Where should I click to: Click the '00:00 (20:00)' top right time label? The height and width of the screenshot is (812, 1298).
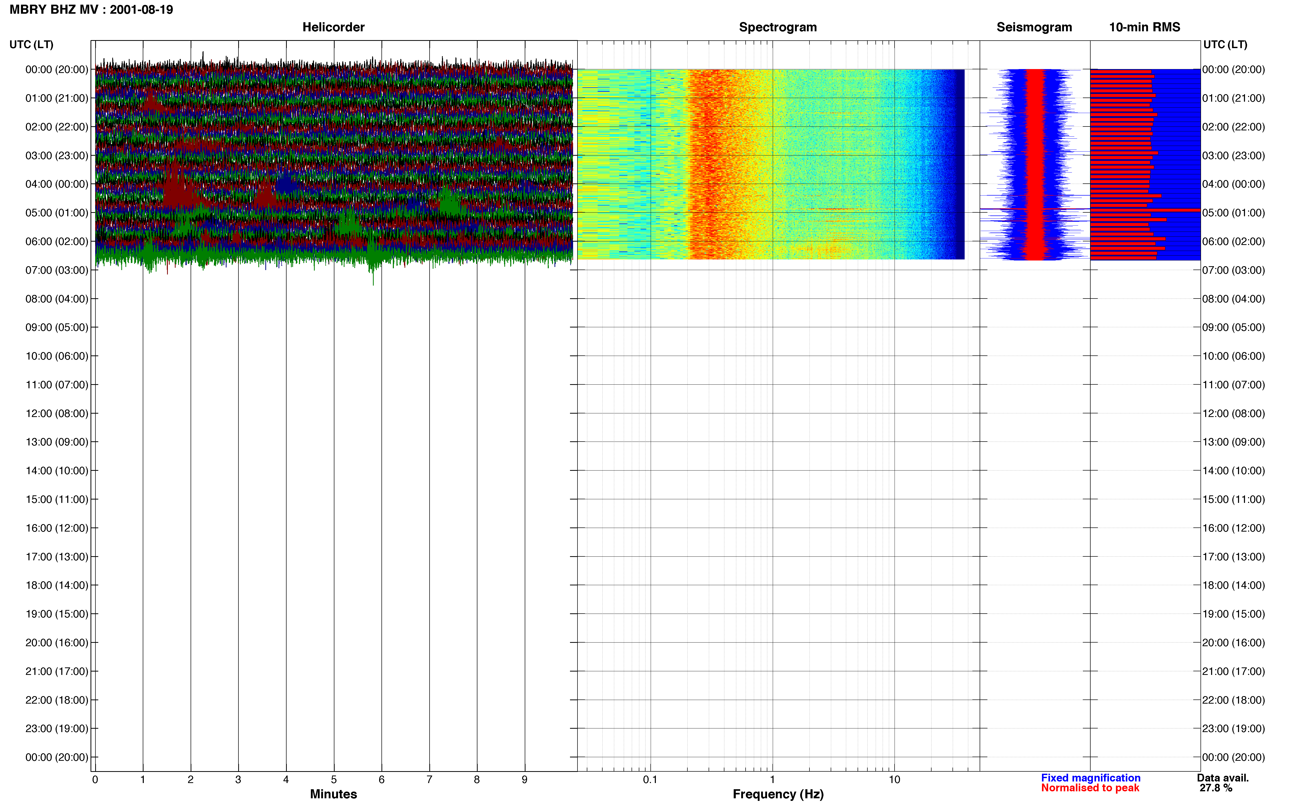[1234, 69]
